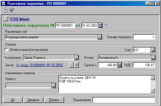The height and width of the screenshot is (106, 161).
Task: Activate the context help pointer tool
Action: (x=12, y=10)
